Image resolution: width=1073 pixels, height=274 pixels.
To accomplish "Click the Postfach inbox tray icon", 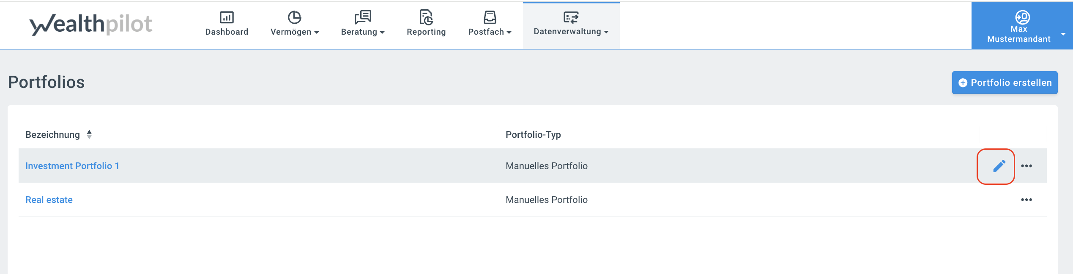I will click(490, 17).
